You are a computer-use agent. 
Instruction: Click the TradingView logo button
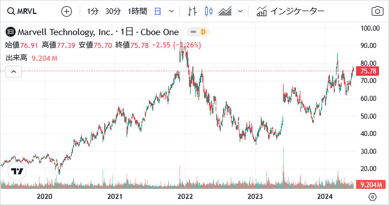coord(17,171)
